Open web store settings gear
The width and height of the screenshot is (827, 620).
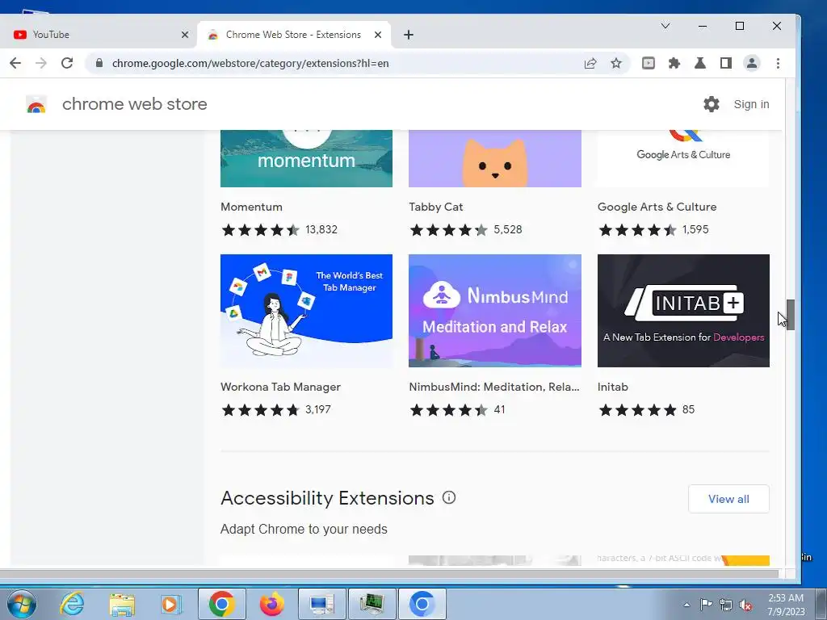[711, 104]
